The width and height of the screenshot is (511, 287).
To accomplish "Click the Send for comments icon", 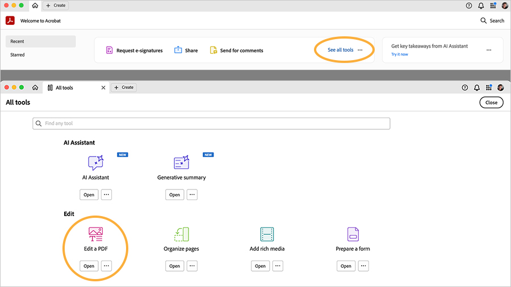I will coord(213,50).
